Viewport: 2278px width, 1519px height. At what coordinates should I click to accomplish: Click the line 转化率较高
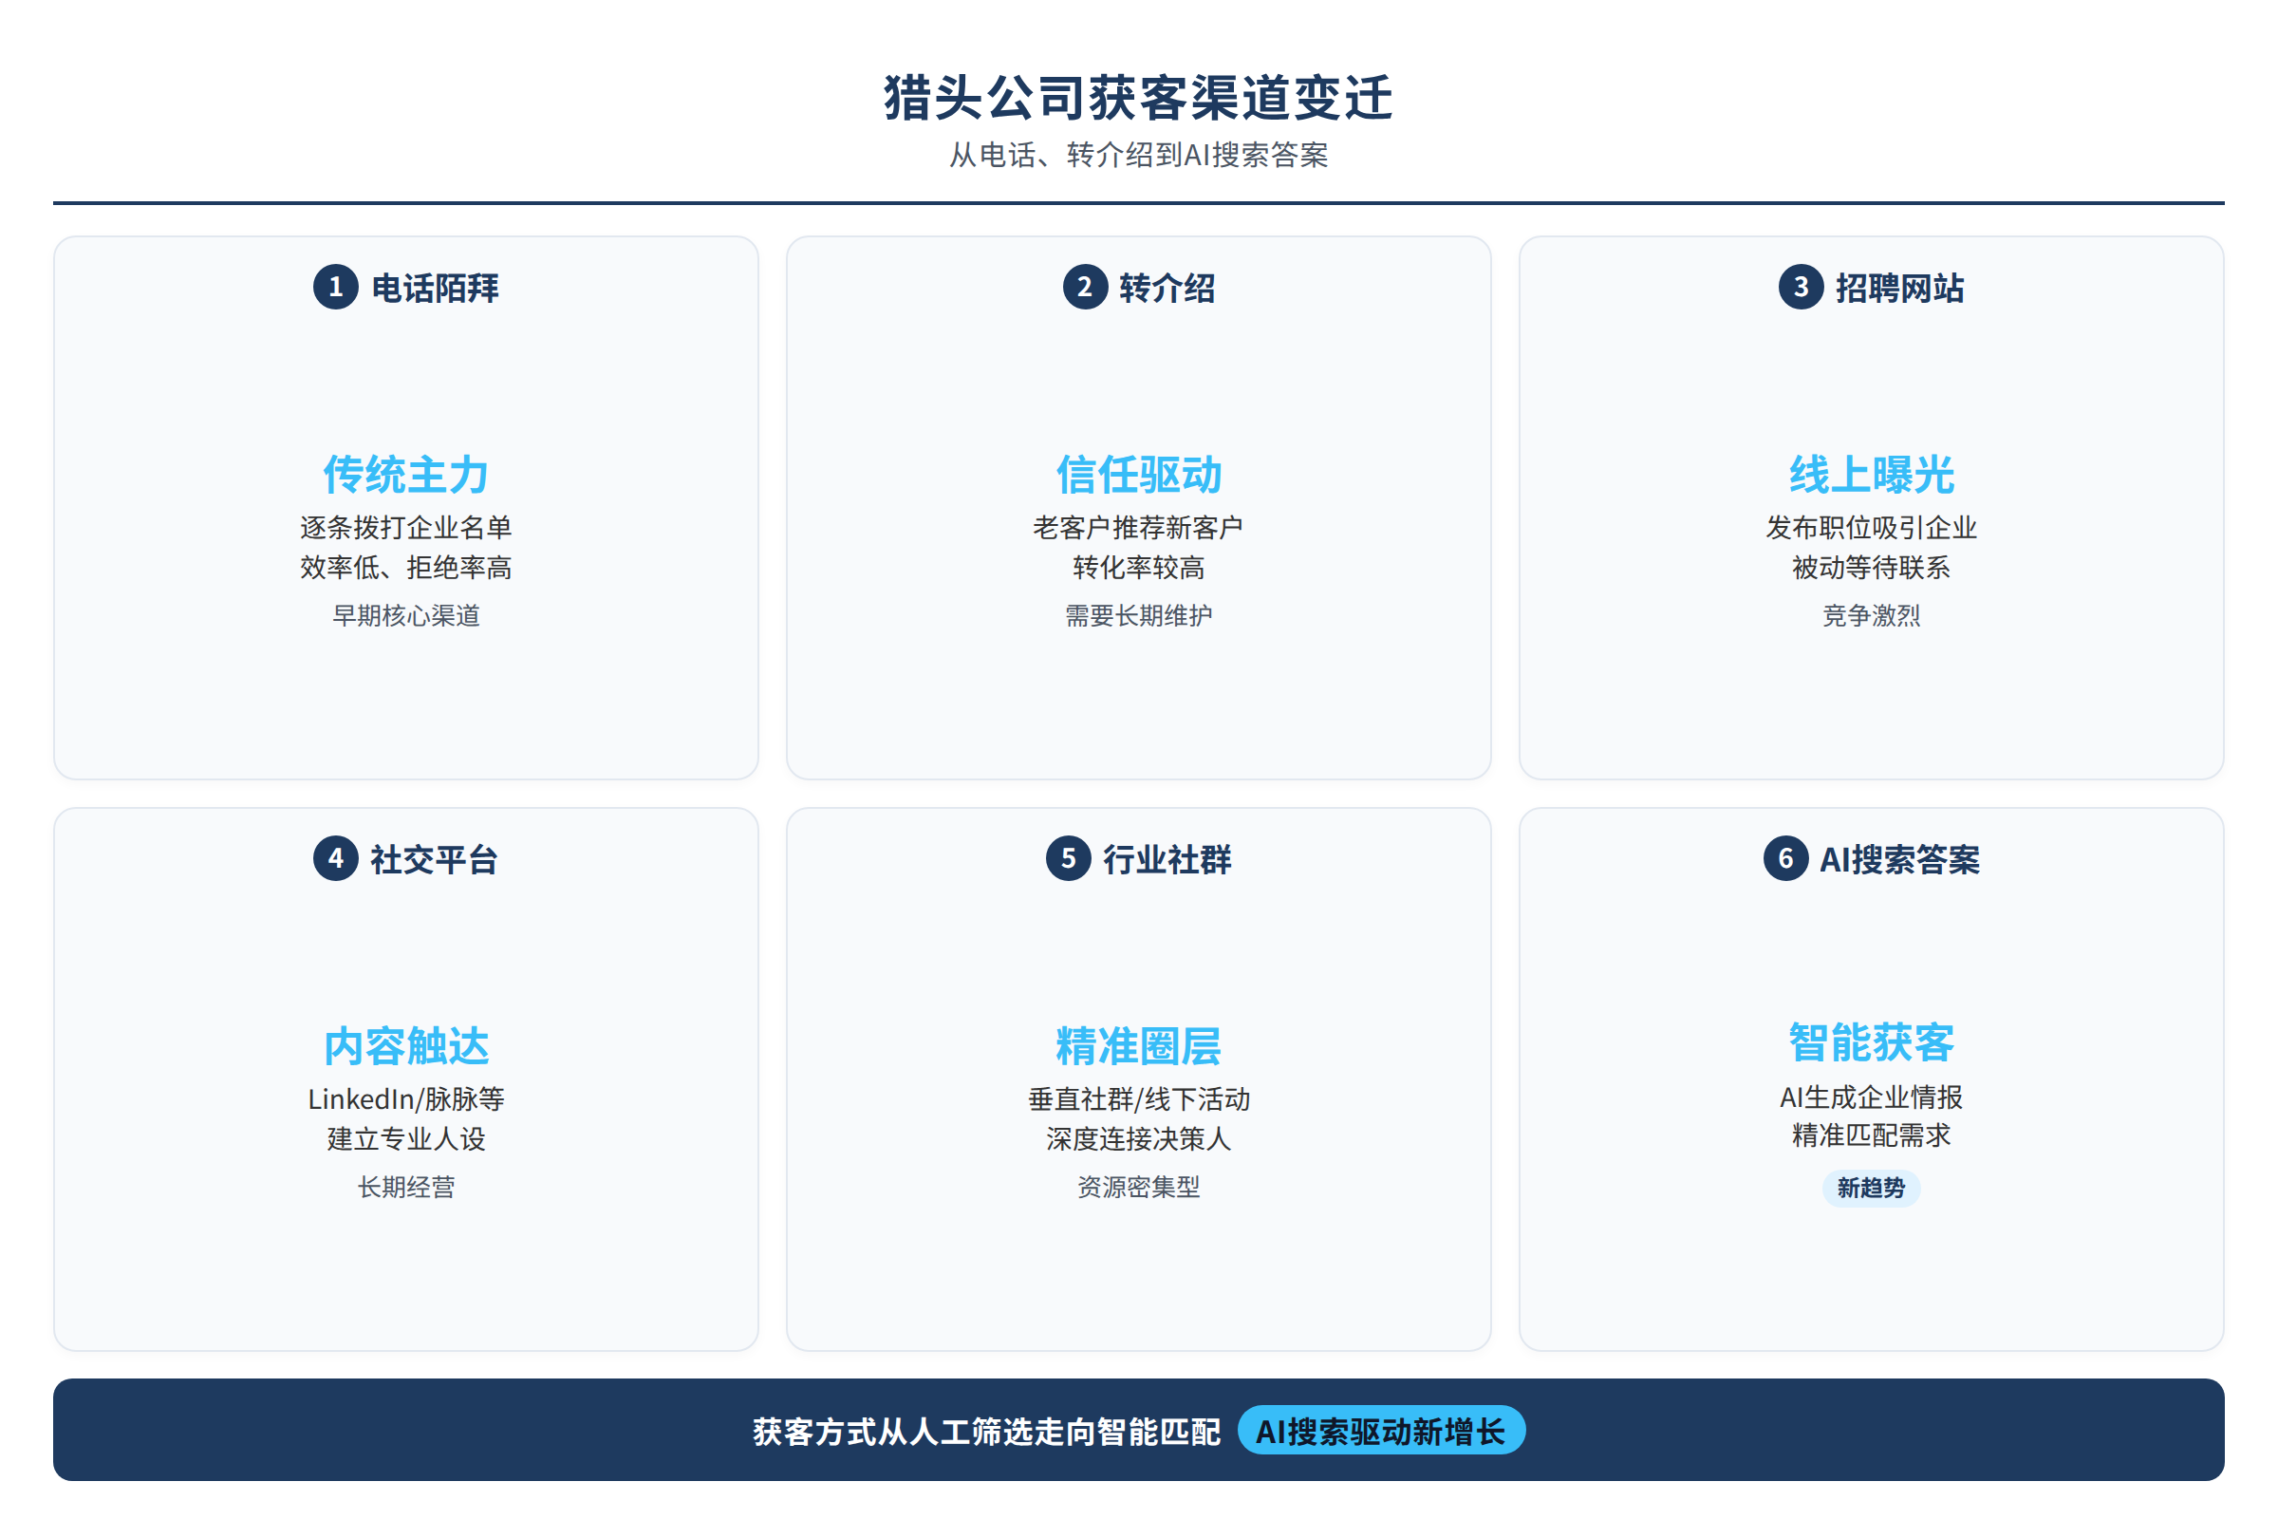[1139, 568]
